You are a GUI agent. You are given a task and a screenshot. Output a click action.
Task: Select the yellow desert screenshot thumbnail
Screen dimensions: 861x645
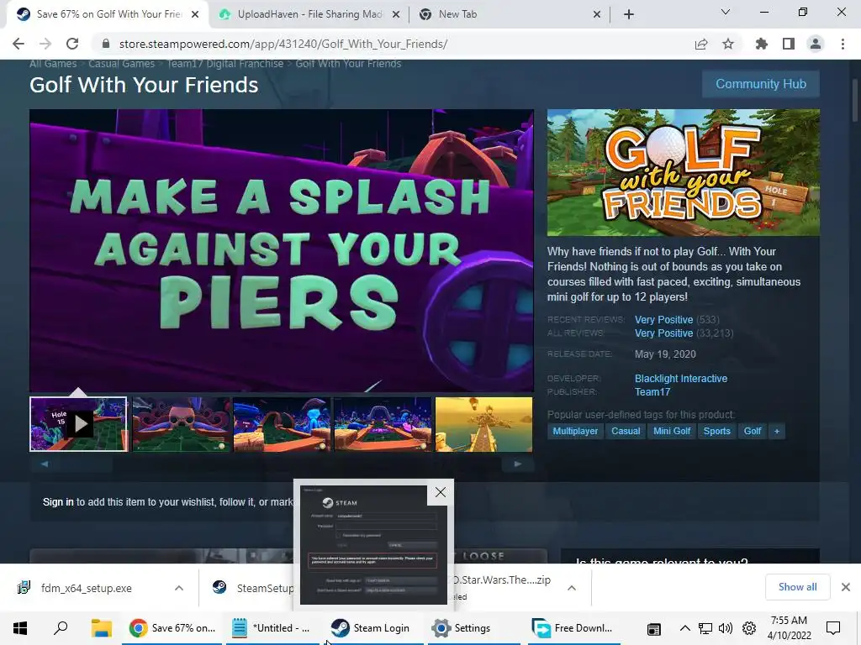(x=483, y=424)
